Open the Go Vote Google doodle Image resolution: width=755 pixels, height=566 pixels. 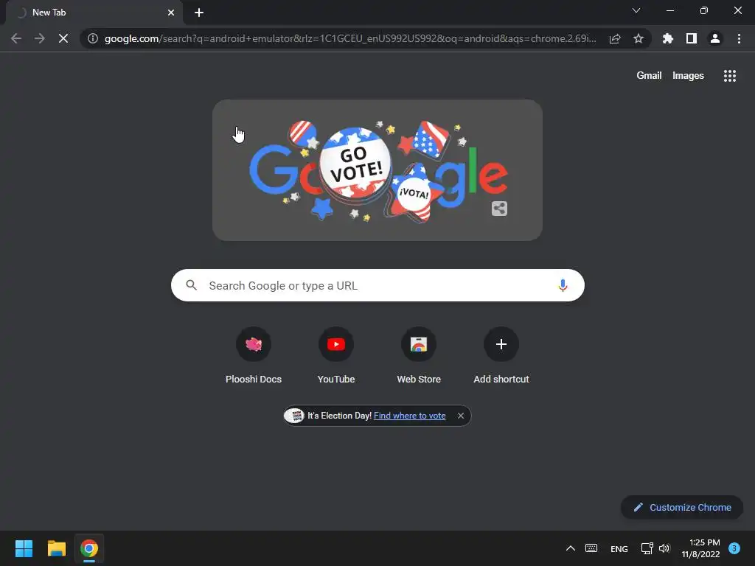pos(377,170)
